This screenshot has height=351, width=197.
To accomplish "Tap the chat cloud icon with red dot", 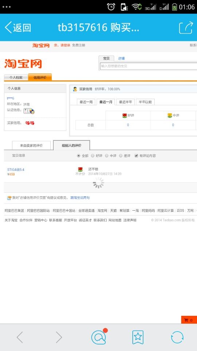I will pos(99,337).
